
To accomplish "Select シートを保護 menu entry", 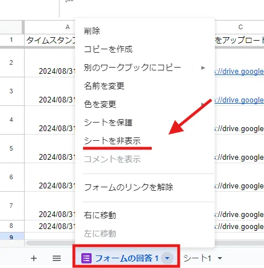I will 145,123.
